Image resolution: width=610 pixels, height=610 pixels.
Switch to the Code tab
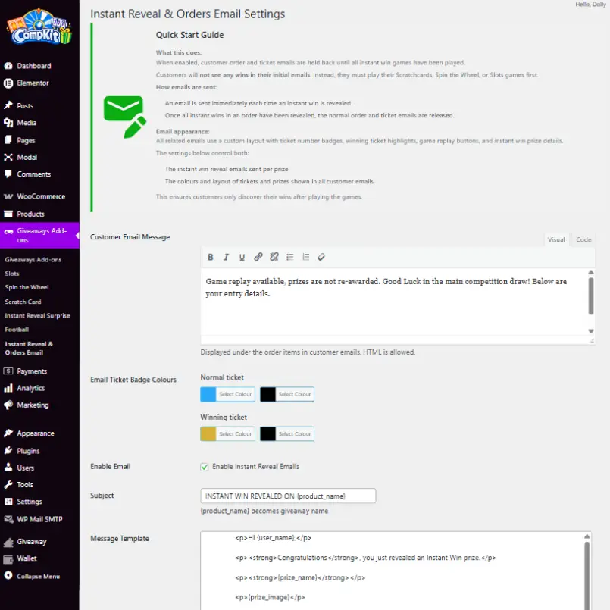583,239
